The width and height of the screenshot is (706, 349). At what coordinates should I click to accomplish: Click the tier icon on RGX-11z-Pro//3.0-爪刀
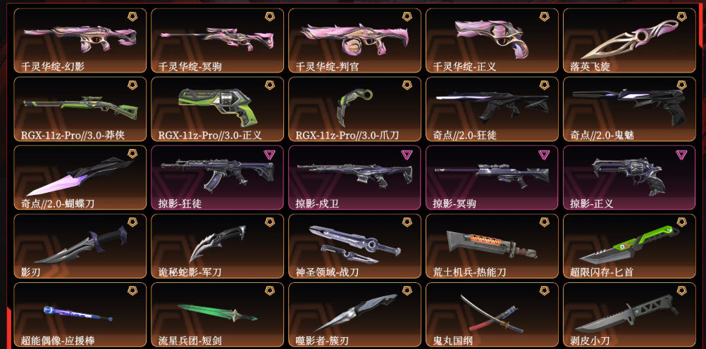[407, 85]
